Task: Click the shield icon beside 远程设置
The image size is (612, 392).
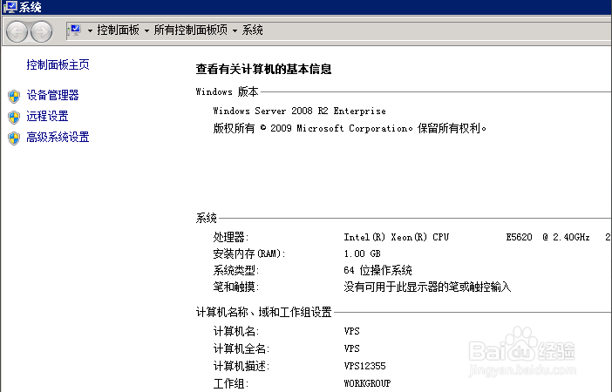Action: pyautogui.click(x=14, y=117)
